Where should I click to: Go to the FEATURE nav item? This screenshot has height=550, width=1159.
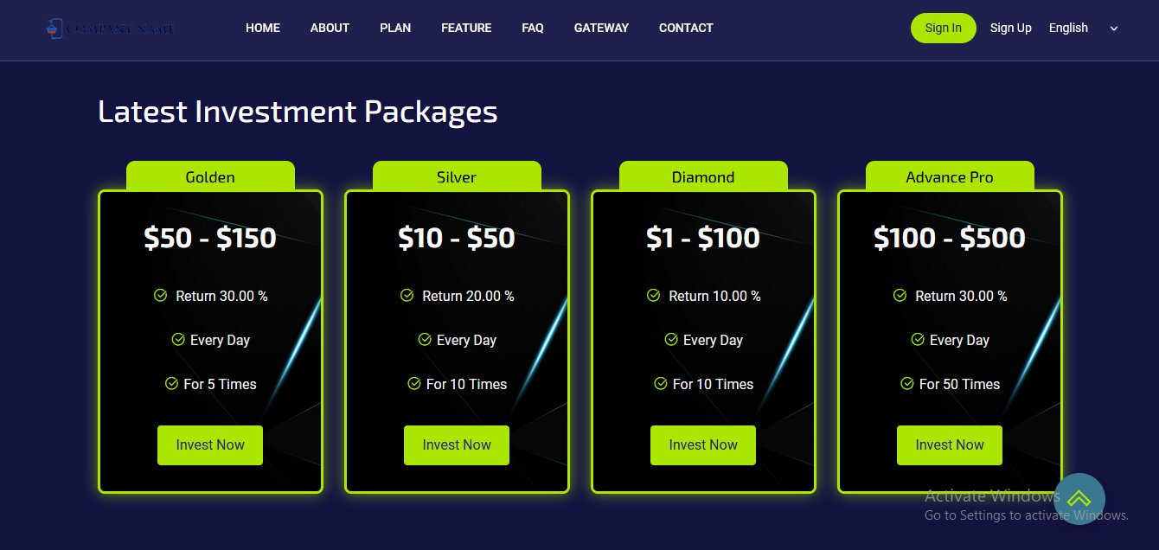[x=466, y=28]
